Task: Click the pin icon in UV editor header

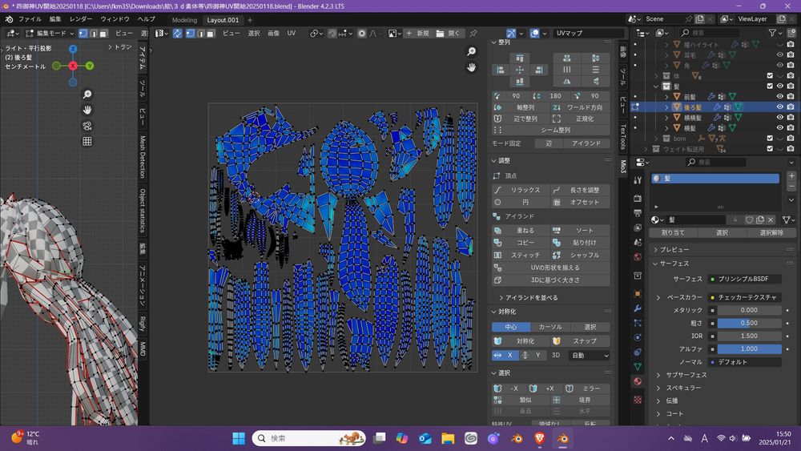Action: pyautogui.click(x=473, y=34)
